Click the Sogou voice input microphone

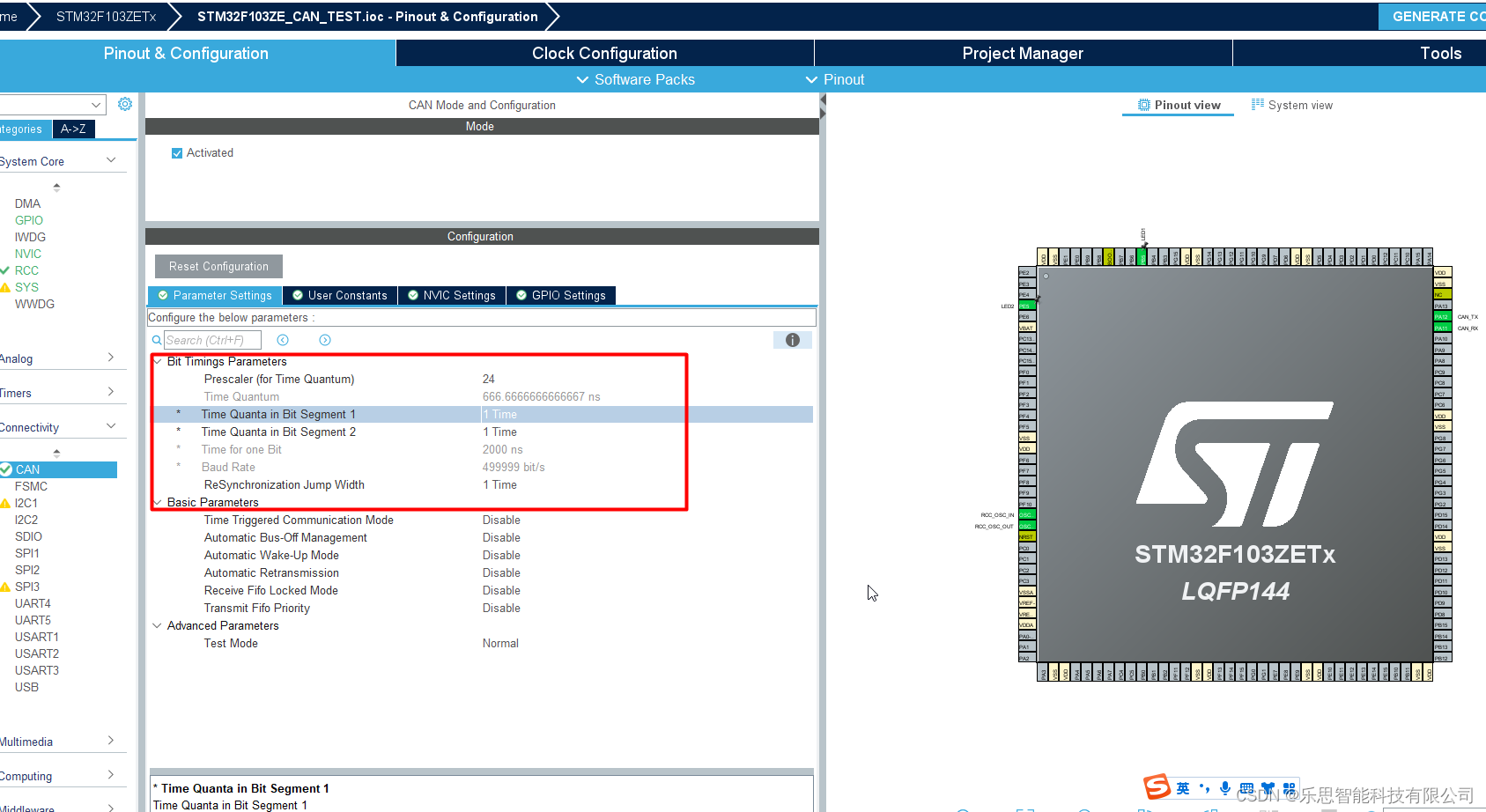[1225, 788]
